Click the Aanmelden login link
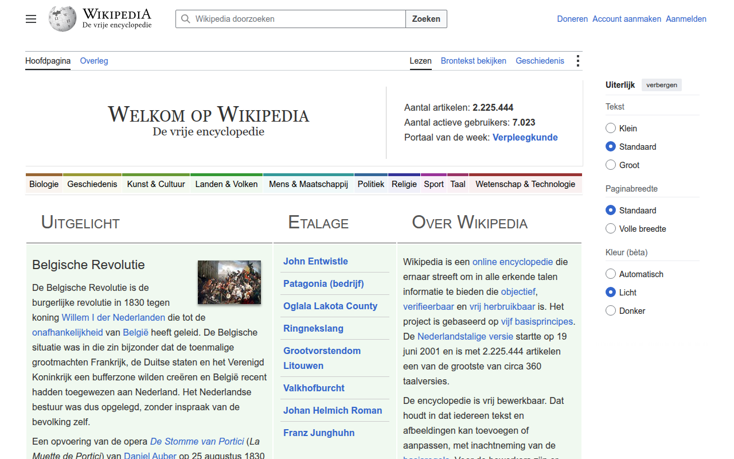 click(686, 19)
